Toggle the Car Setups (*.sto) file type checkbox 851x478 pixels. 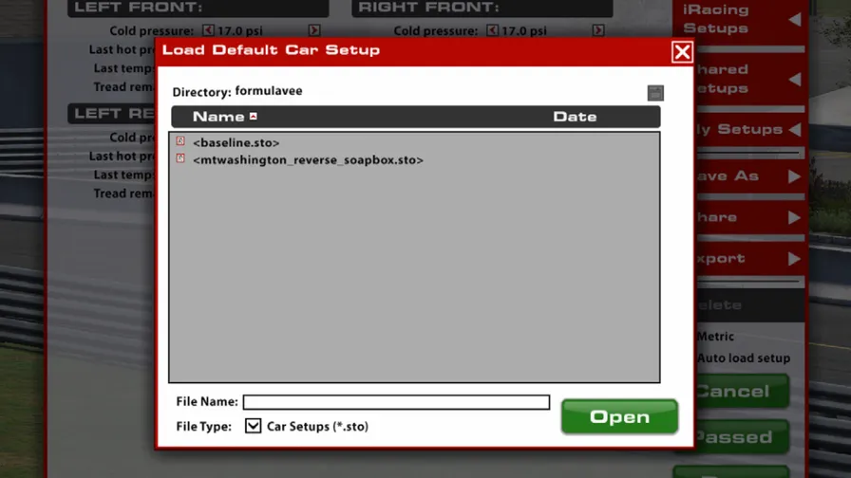[253, 426]
